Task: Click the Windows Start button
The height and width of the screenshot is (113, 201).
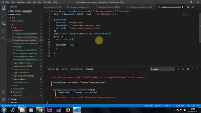Action: coord(4,110)
